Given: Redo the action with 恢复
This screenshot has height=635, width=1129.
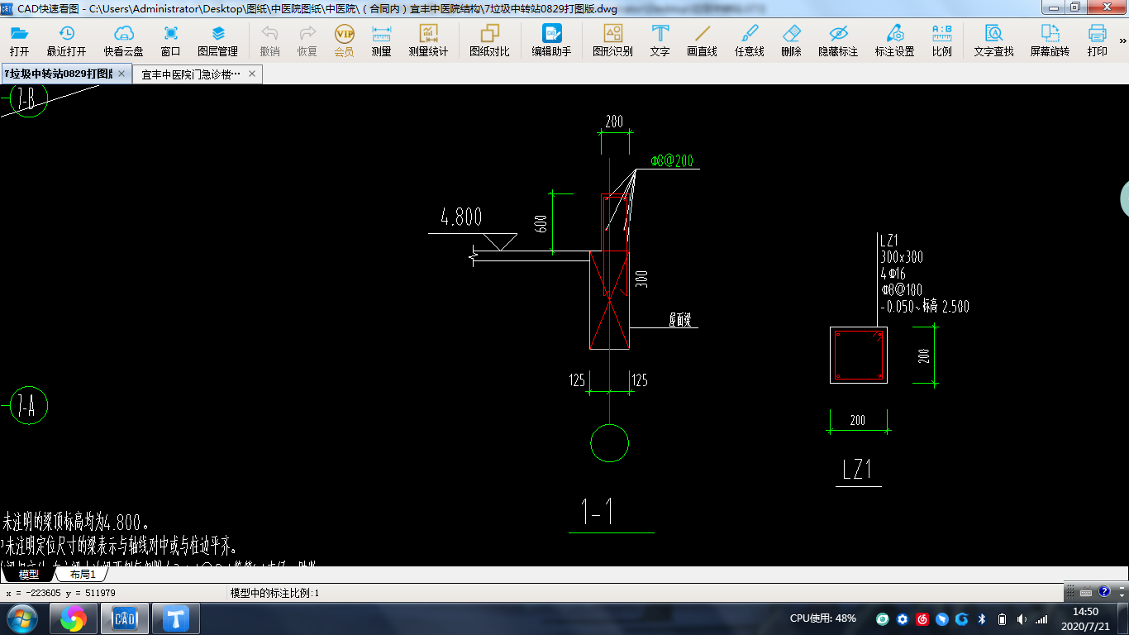Looking at the screenshot, I should tap(307, 41).
